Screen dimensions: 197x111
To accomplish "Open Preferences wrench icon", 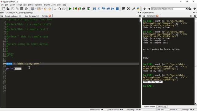I will [133, 9].
